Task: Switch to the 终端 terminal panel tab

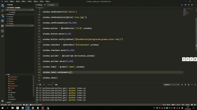Action: click(x=56, y=85)
